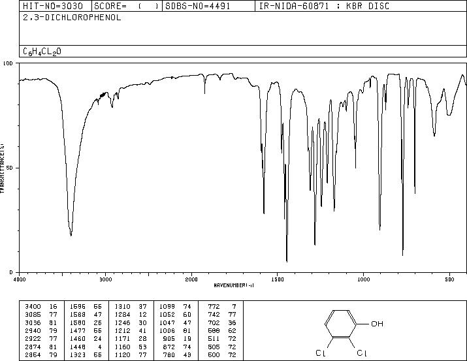Click the WAVENUMBER x-axis title
Viewport: 467px width, 361px height.
pos(234,285)
